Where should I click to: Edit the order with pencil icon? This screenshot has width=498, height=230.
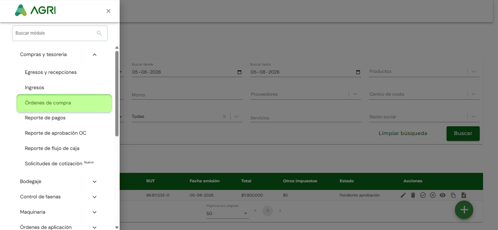[403, 195]
